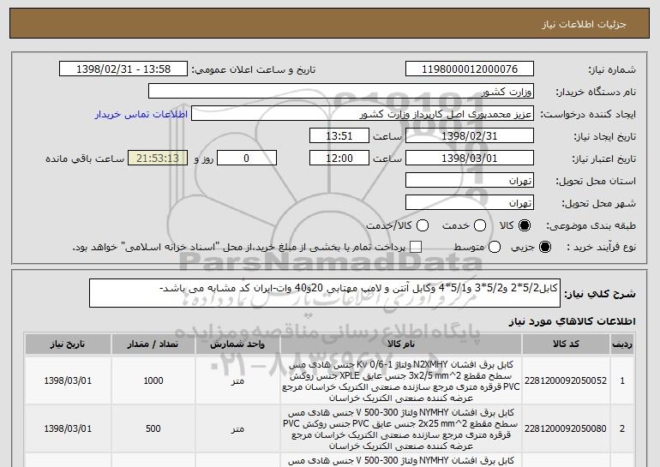This screenshot has width=660, height=467.
Task: Click row number 2 cell
Action: click(x=622, y=428)
